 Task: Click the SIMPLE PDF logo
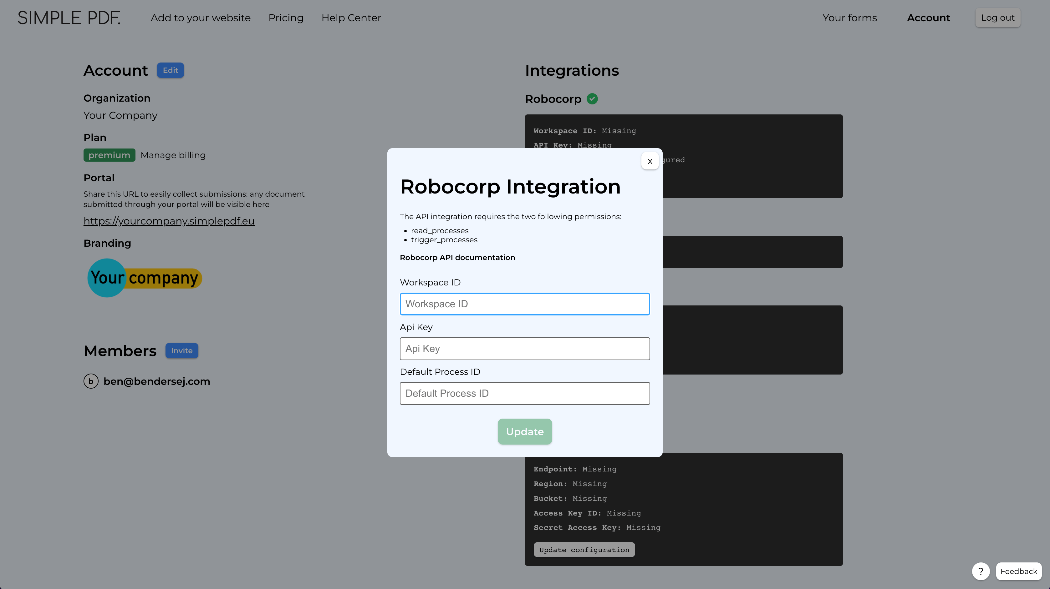(x=69, y=18)
